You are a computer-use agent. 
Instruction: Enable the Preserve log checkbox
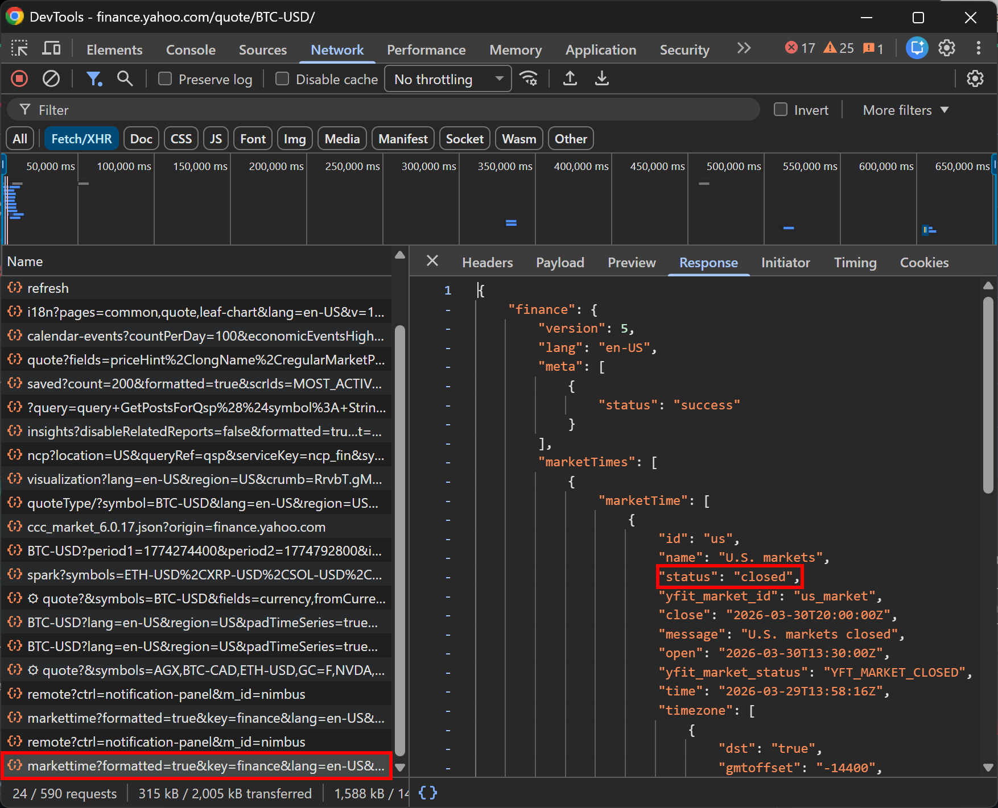click(165, 78)
